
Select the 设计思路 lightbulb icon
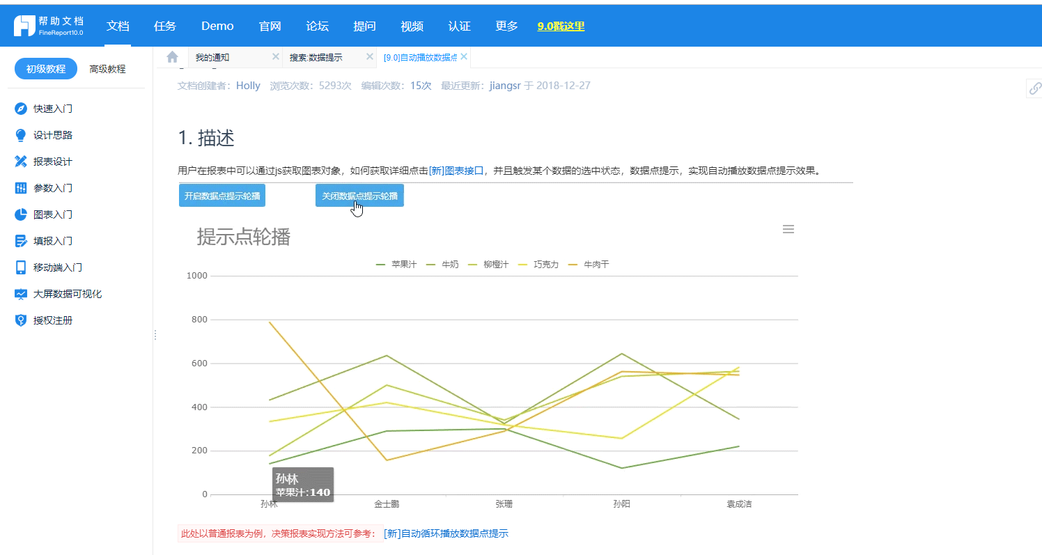tap(21, 135)
